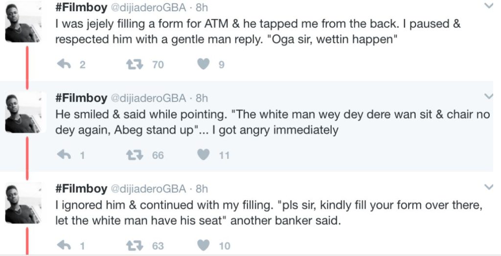This screenshot has height=256, width=501.
Task: Like the "another banker said" tweet
Action: 204,245
